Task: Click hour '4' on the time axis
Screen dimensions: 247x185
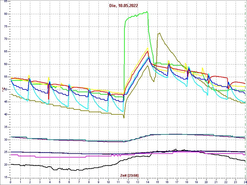Action: point(50,182)
